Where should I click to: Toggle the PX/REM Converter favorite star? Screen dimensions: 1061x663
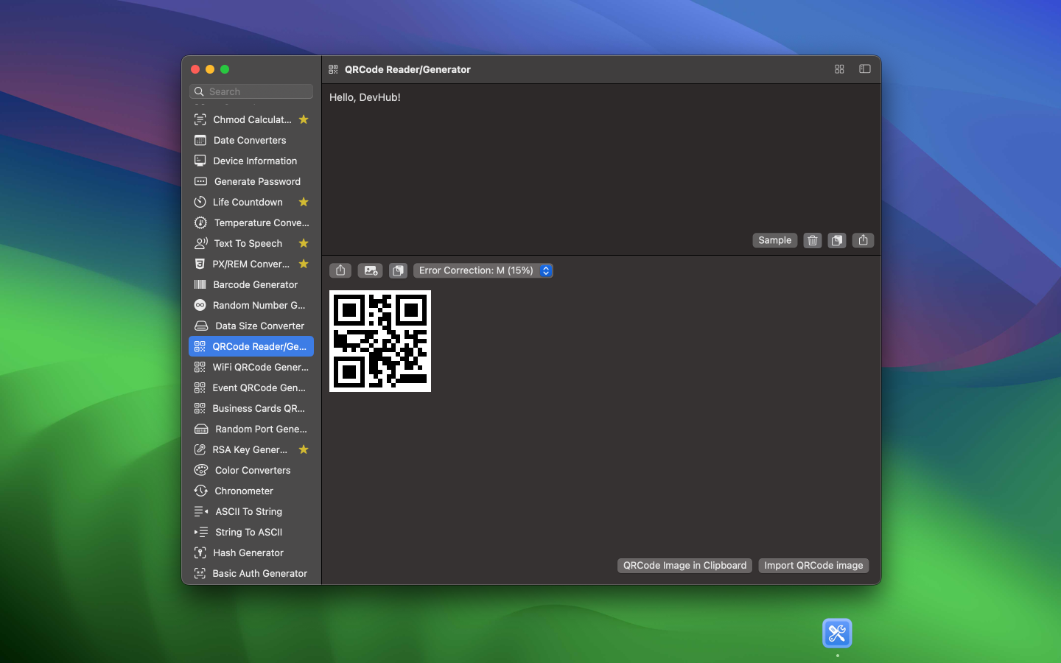pyautogui.click(x=304, y=264)
